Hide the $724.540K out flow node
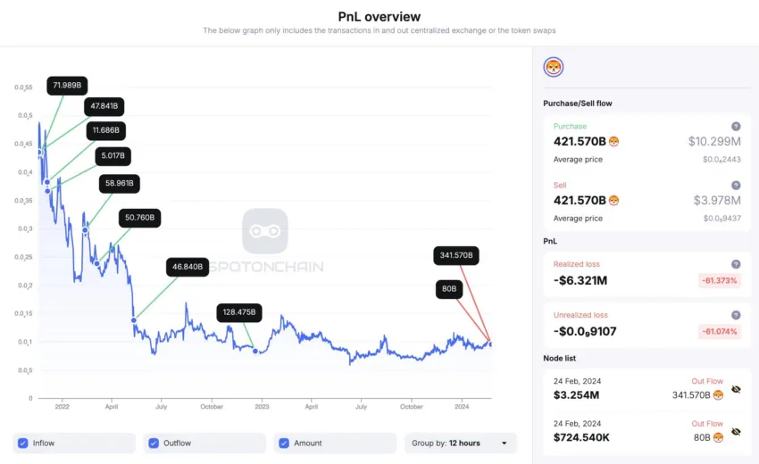 [737, 432]
